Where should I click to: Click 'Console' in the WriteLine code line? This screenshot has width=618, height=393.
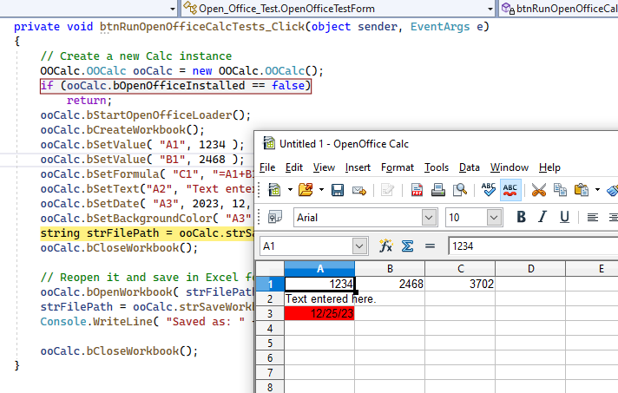click(63, 322)
